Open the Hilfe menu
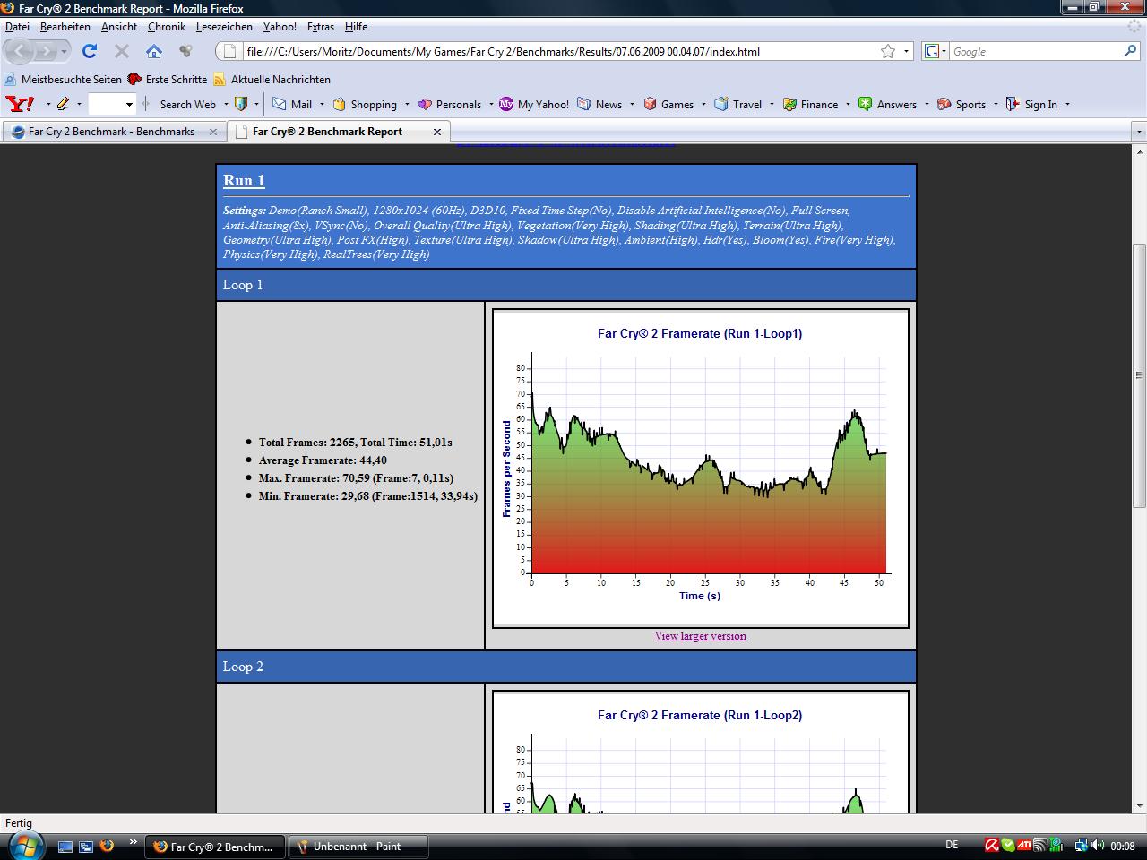The width and height of the screenshot is (1147, 860). (x=356, y=27)
